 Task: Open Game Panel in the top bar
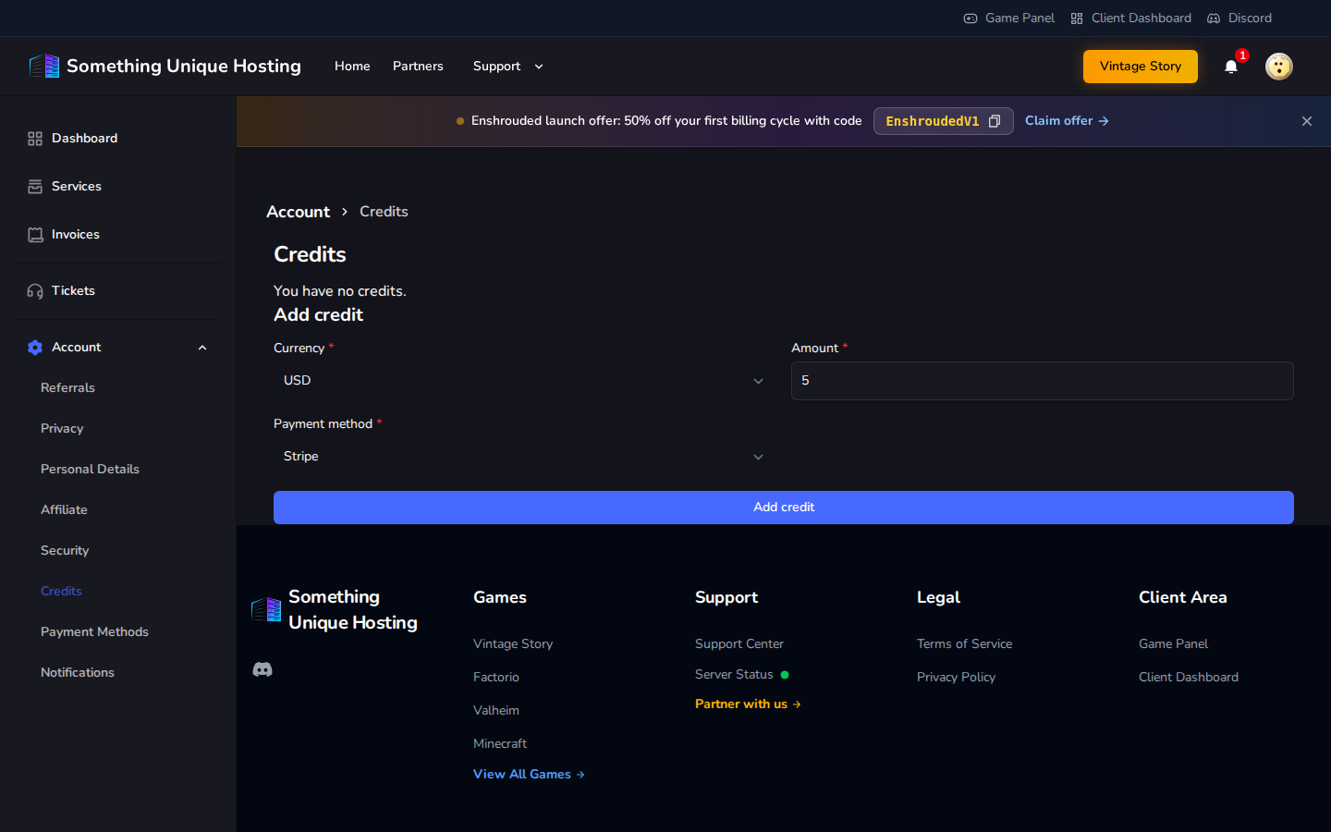[x=1009, y=18]
